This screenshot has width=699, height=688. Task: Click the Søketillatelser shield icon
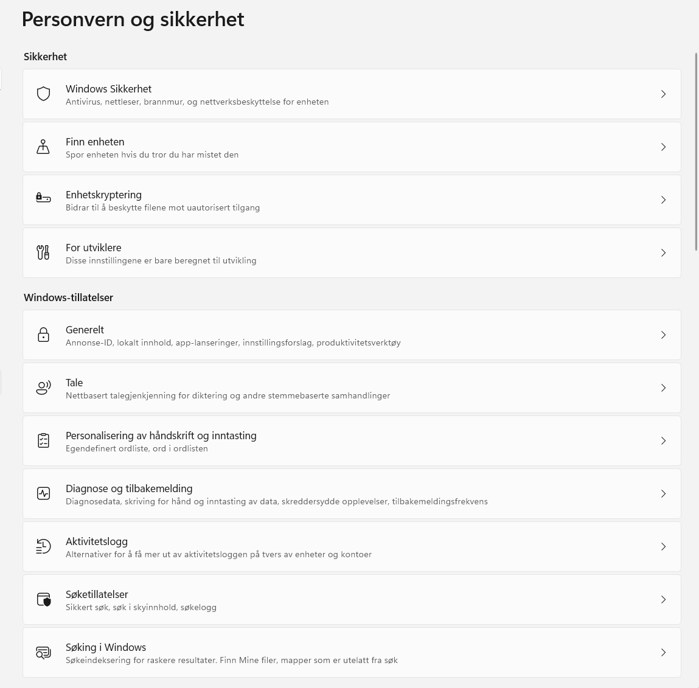(43, 599)
